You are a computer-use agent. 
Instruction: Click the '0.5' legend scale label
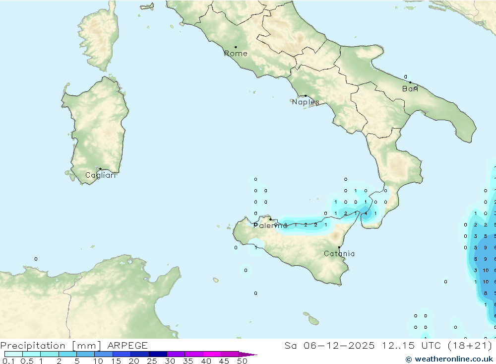27,361
